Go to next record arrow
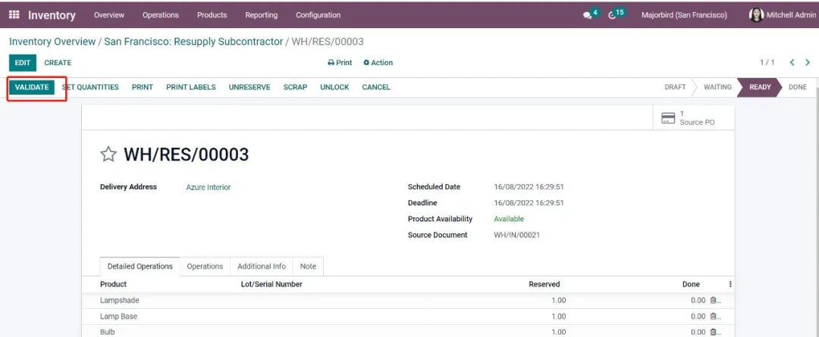The width and height of the screenshot is (819, 337). coord(808,63)
